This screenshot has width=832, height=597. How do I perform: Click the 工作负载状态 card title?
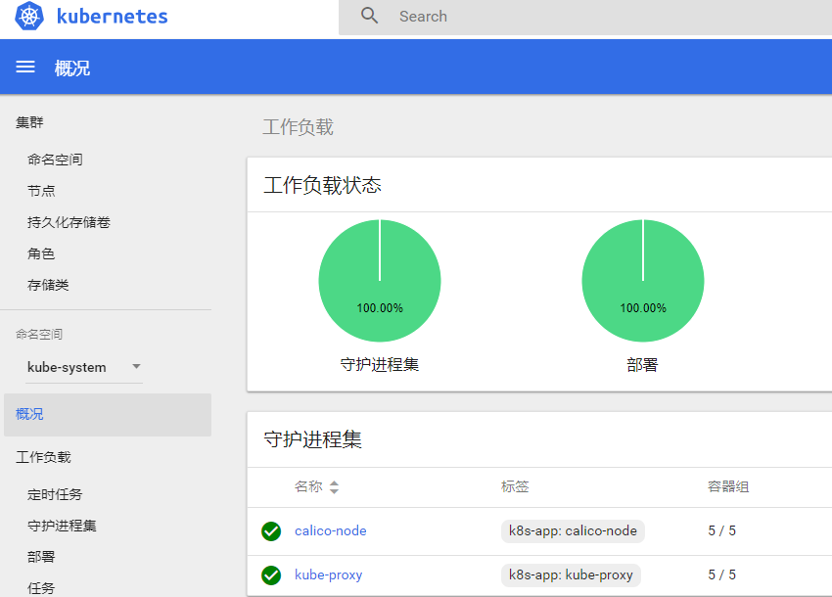point(323,185)
